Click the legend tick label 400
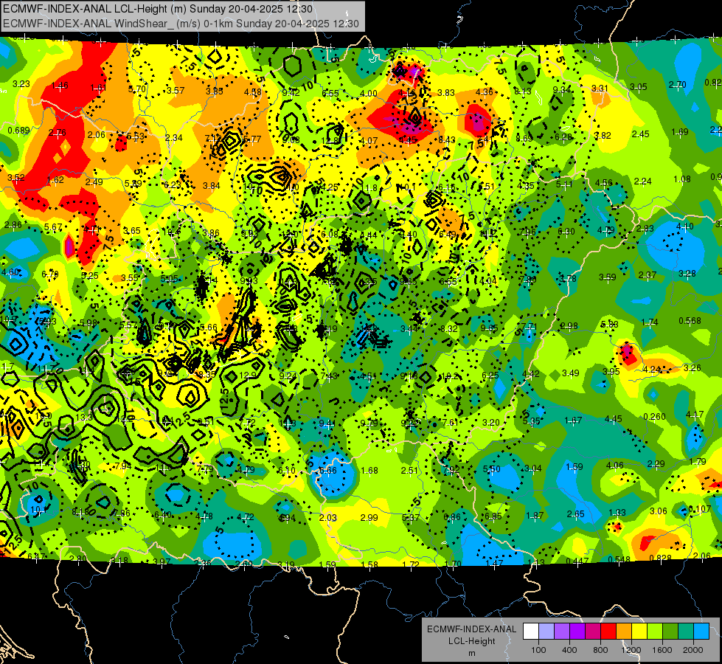Image resolution: width=722 pixels, height=664 pixels. [x=569, y=650]
